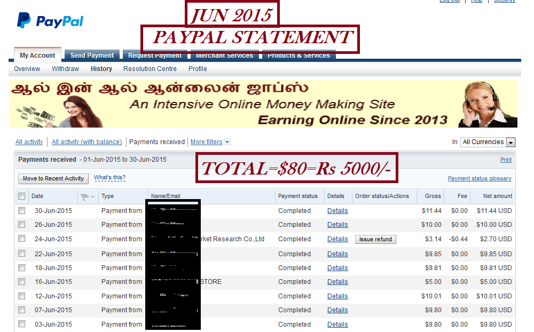Click All activity (with balance) link
The height and width of the screenshot is (332, 534).
(x=87, y=142)
